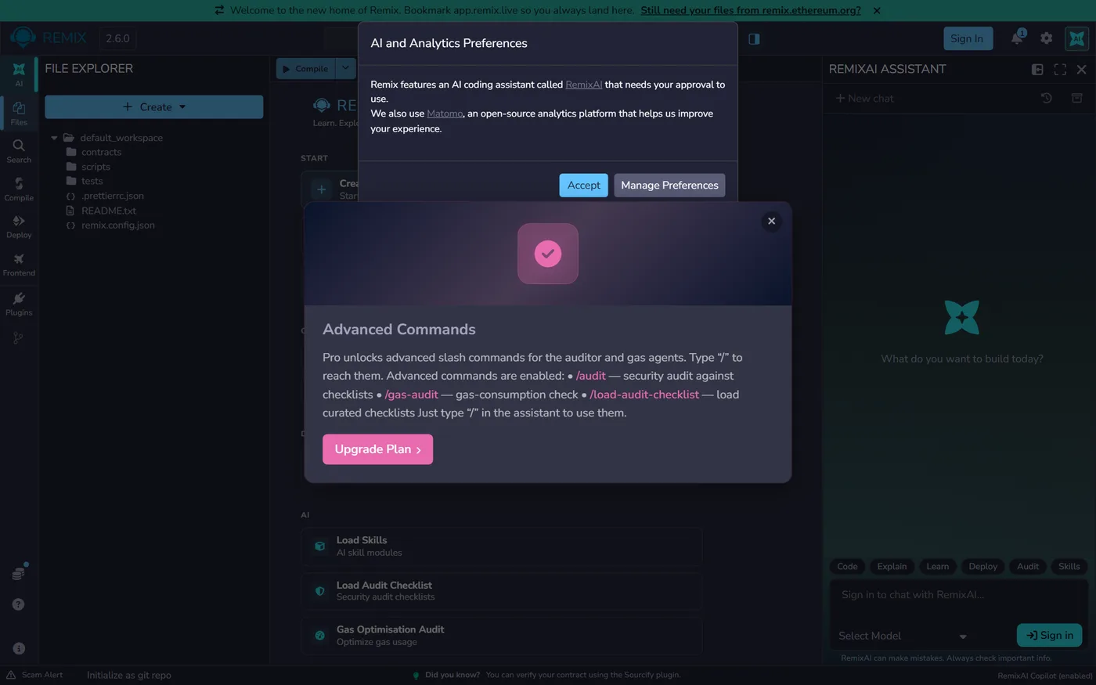This screenshot has width=1096, height=685.
Task: Click Sign in button in assistant chat
Action: 1050,635
